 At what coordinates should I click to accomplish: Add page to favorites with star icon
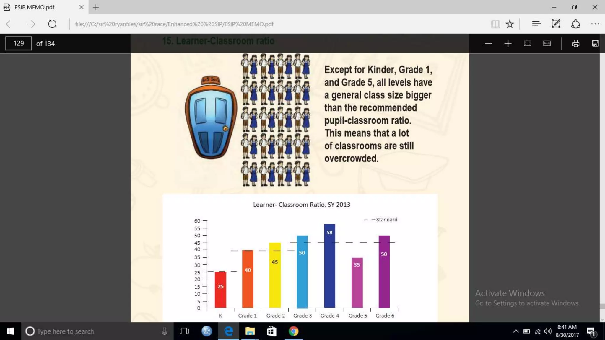tap(510, 24)
